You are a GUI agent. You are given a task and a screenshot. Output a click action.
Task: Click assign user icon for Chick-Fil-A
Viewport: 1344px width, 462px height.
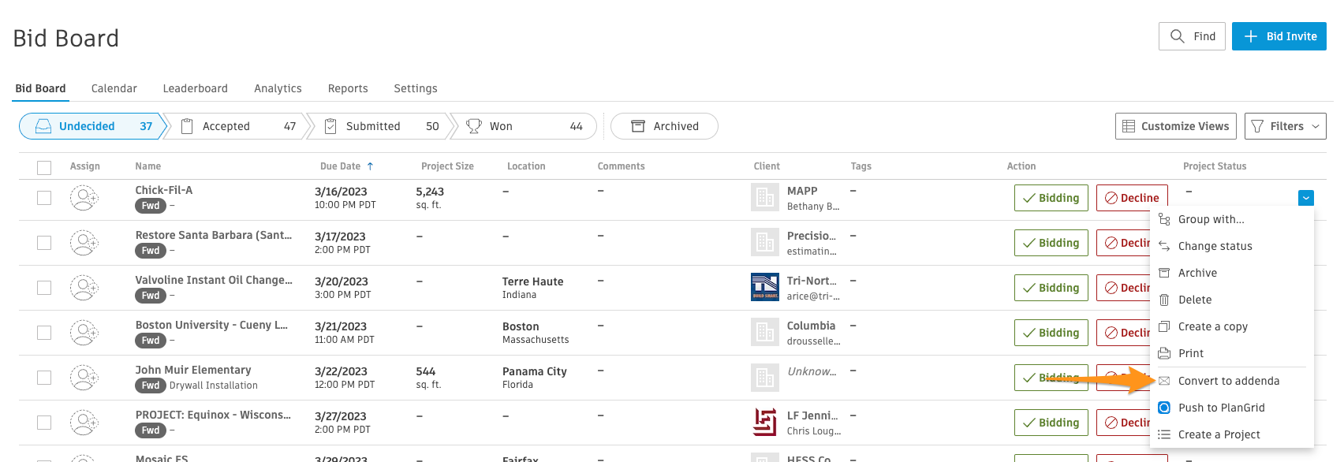(84, 198)
